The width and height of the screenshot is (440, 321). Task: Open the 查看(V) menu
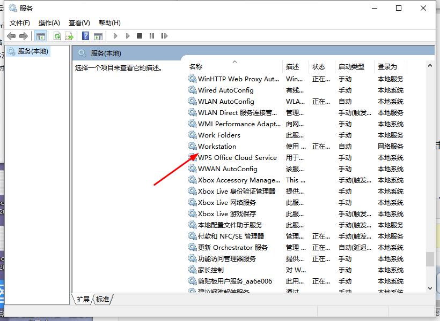click(78, 22)
